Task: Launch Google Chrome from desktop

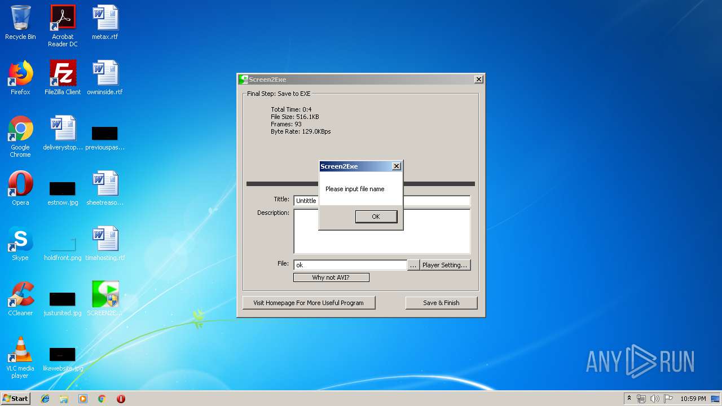Action: pos(20,136)
